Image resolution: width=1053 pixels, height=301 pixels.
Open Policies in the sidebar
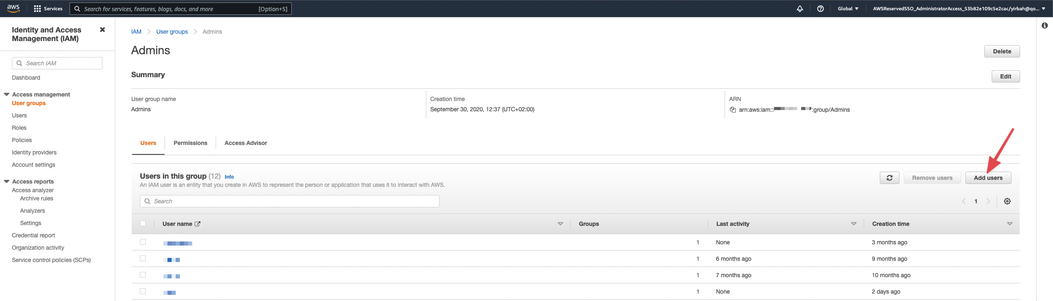pyautogui.click(x=22, y=140)
